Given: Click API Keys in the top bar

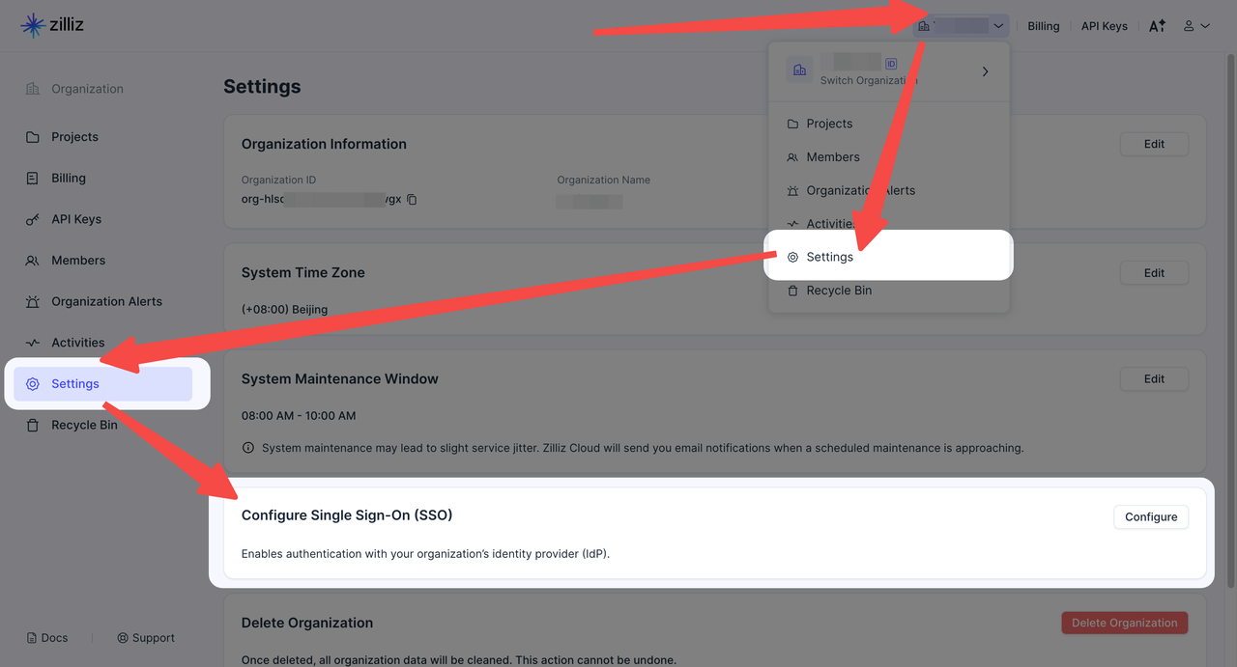Looking at the screenshot, I should 1104,26.
